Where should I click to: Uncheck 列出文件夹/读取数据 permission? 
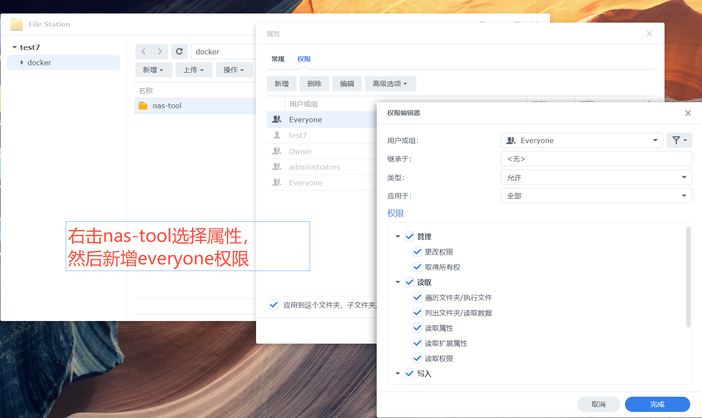(x=417, y=312)
